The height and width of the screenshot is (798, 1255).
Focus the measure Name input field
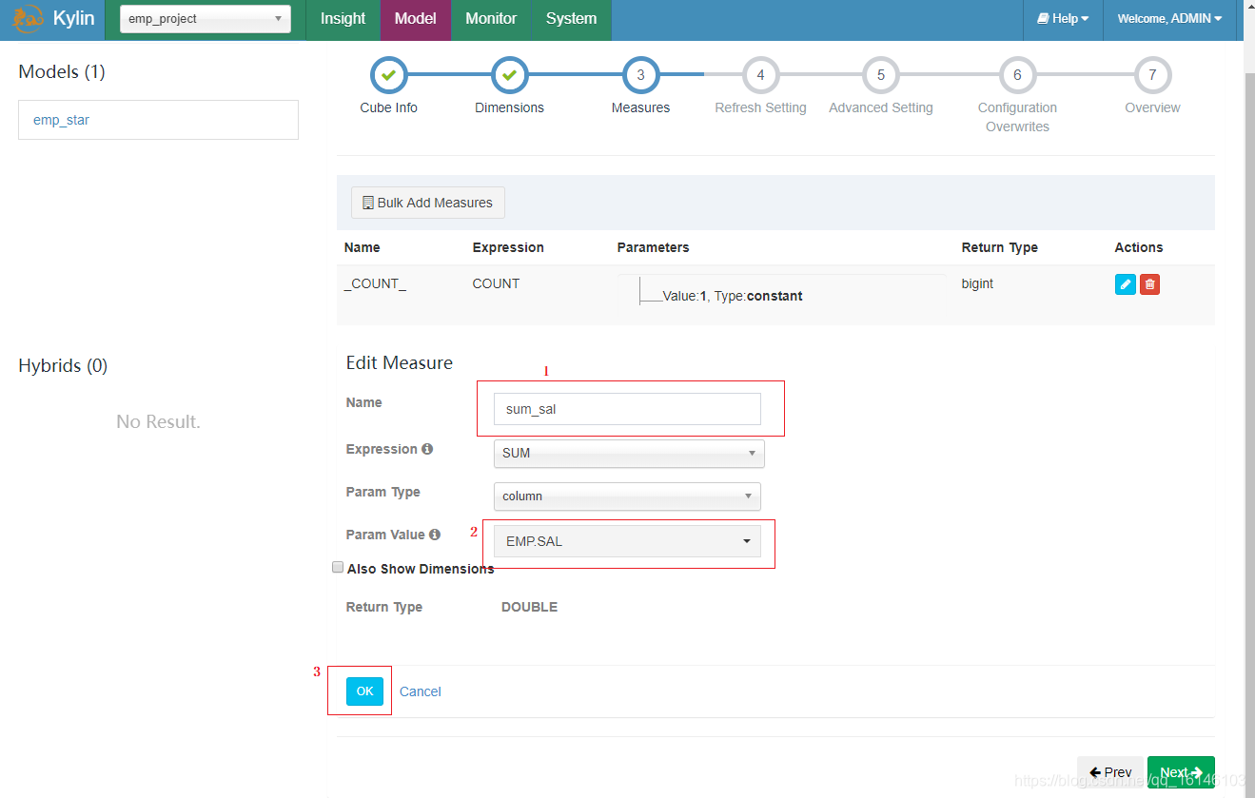pyautogui.click(x=627, y=409)
